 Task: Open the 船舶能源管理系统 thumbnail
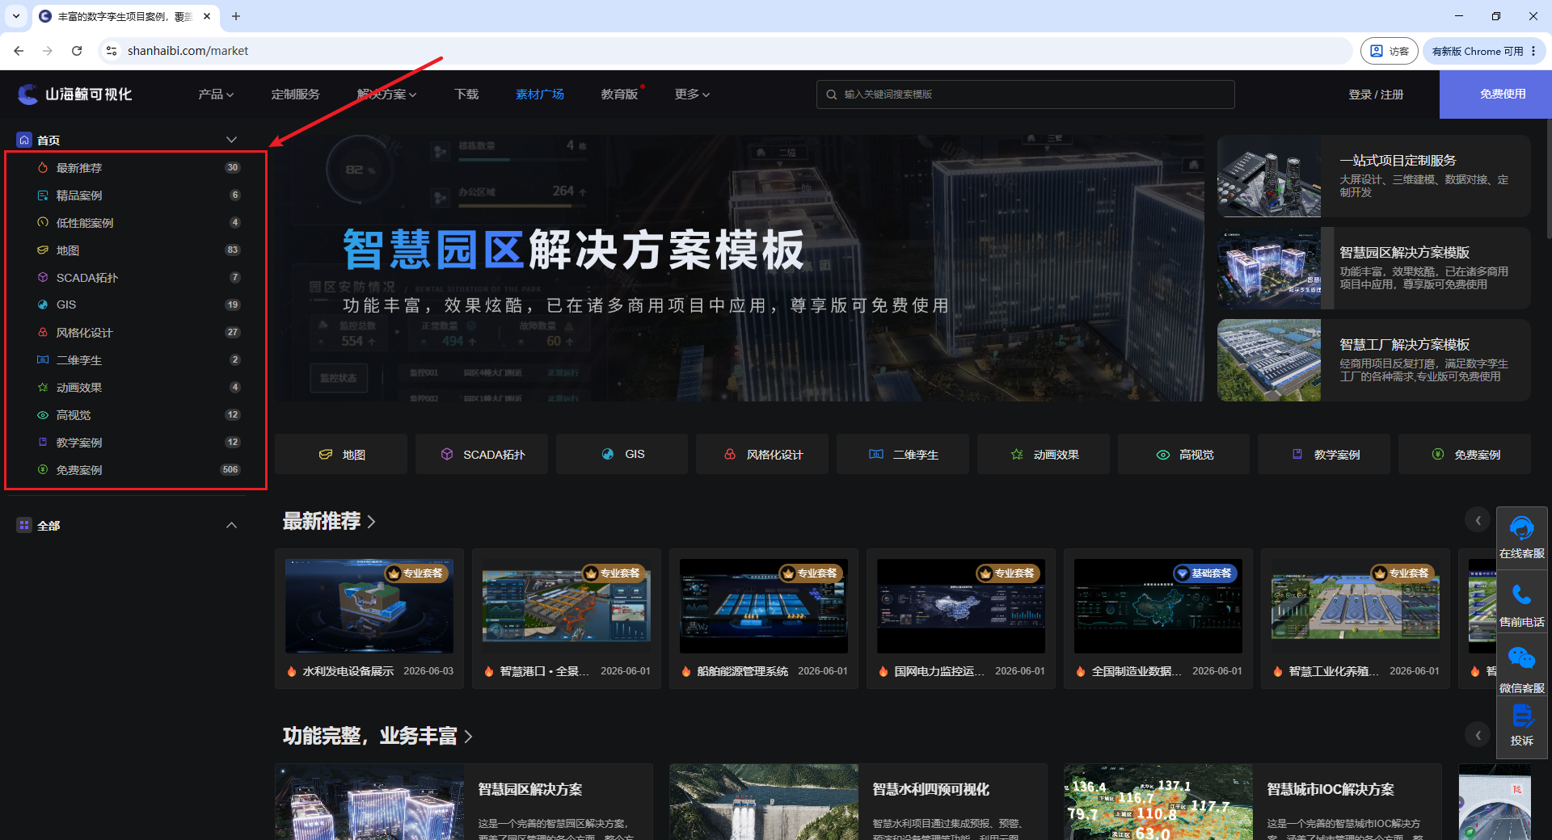tap(764, 606)
